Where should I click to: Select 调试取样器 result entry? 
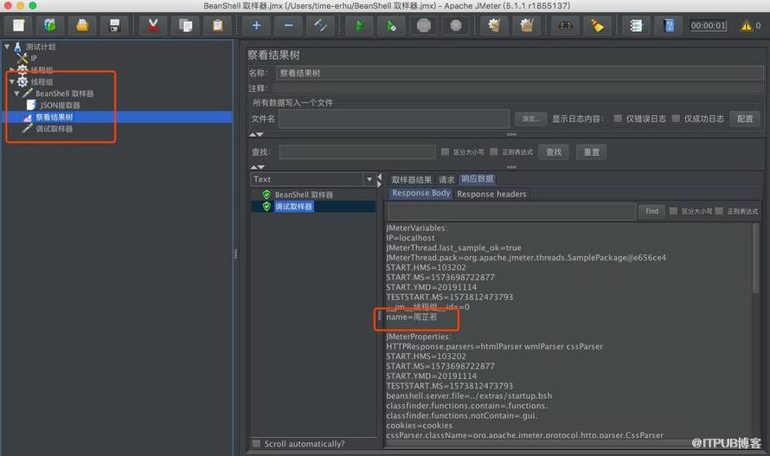(x=293, y=207)
